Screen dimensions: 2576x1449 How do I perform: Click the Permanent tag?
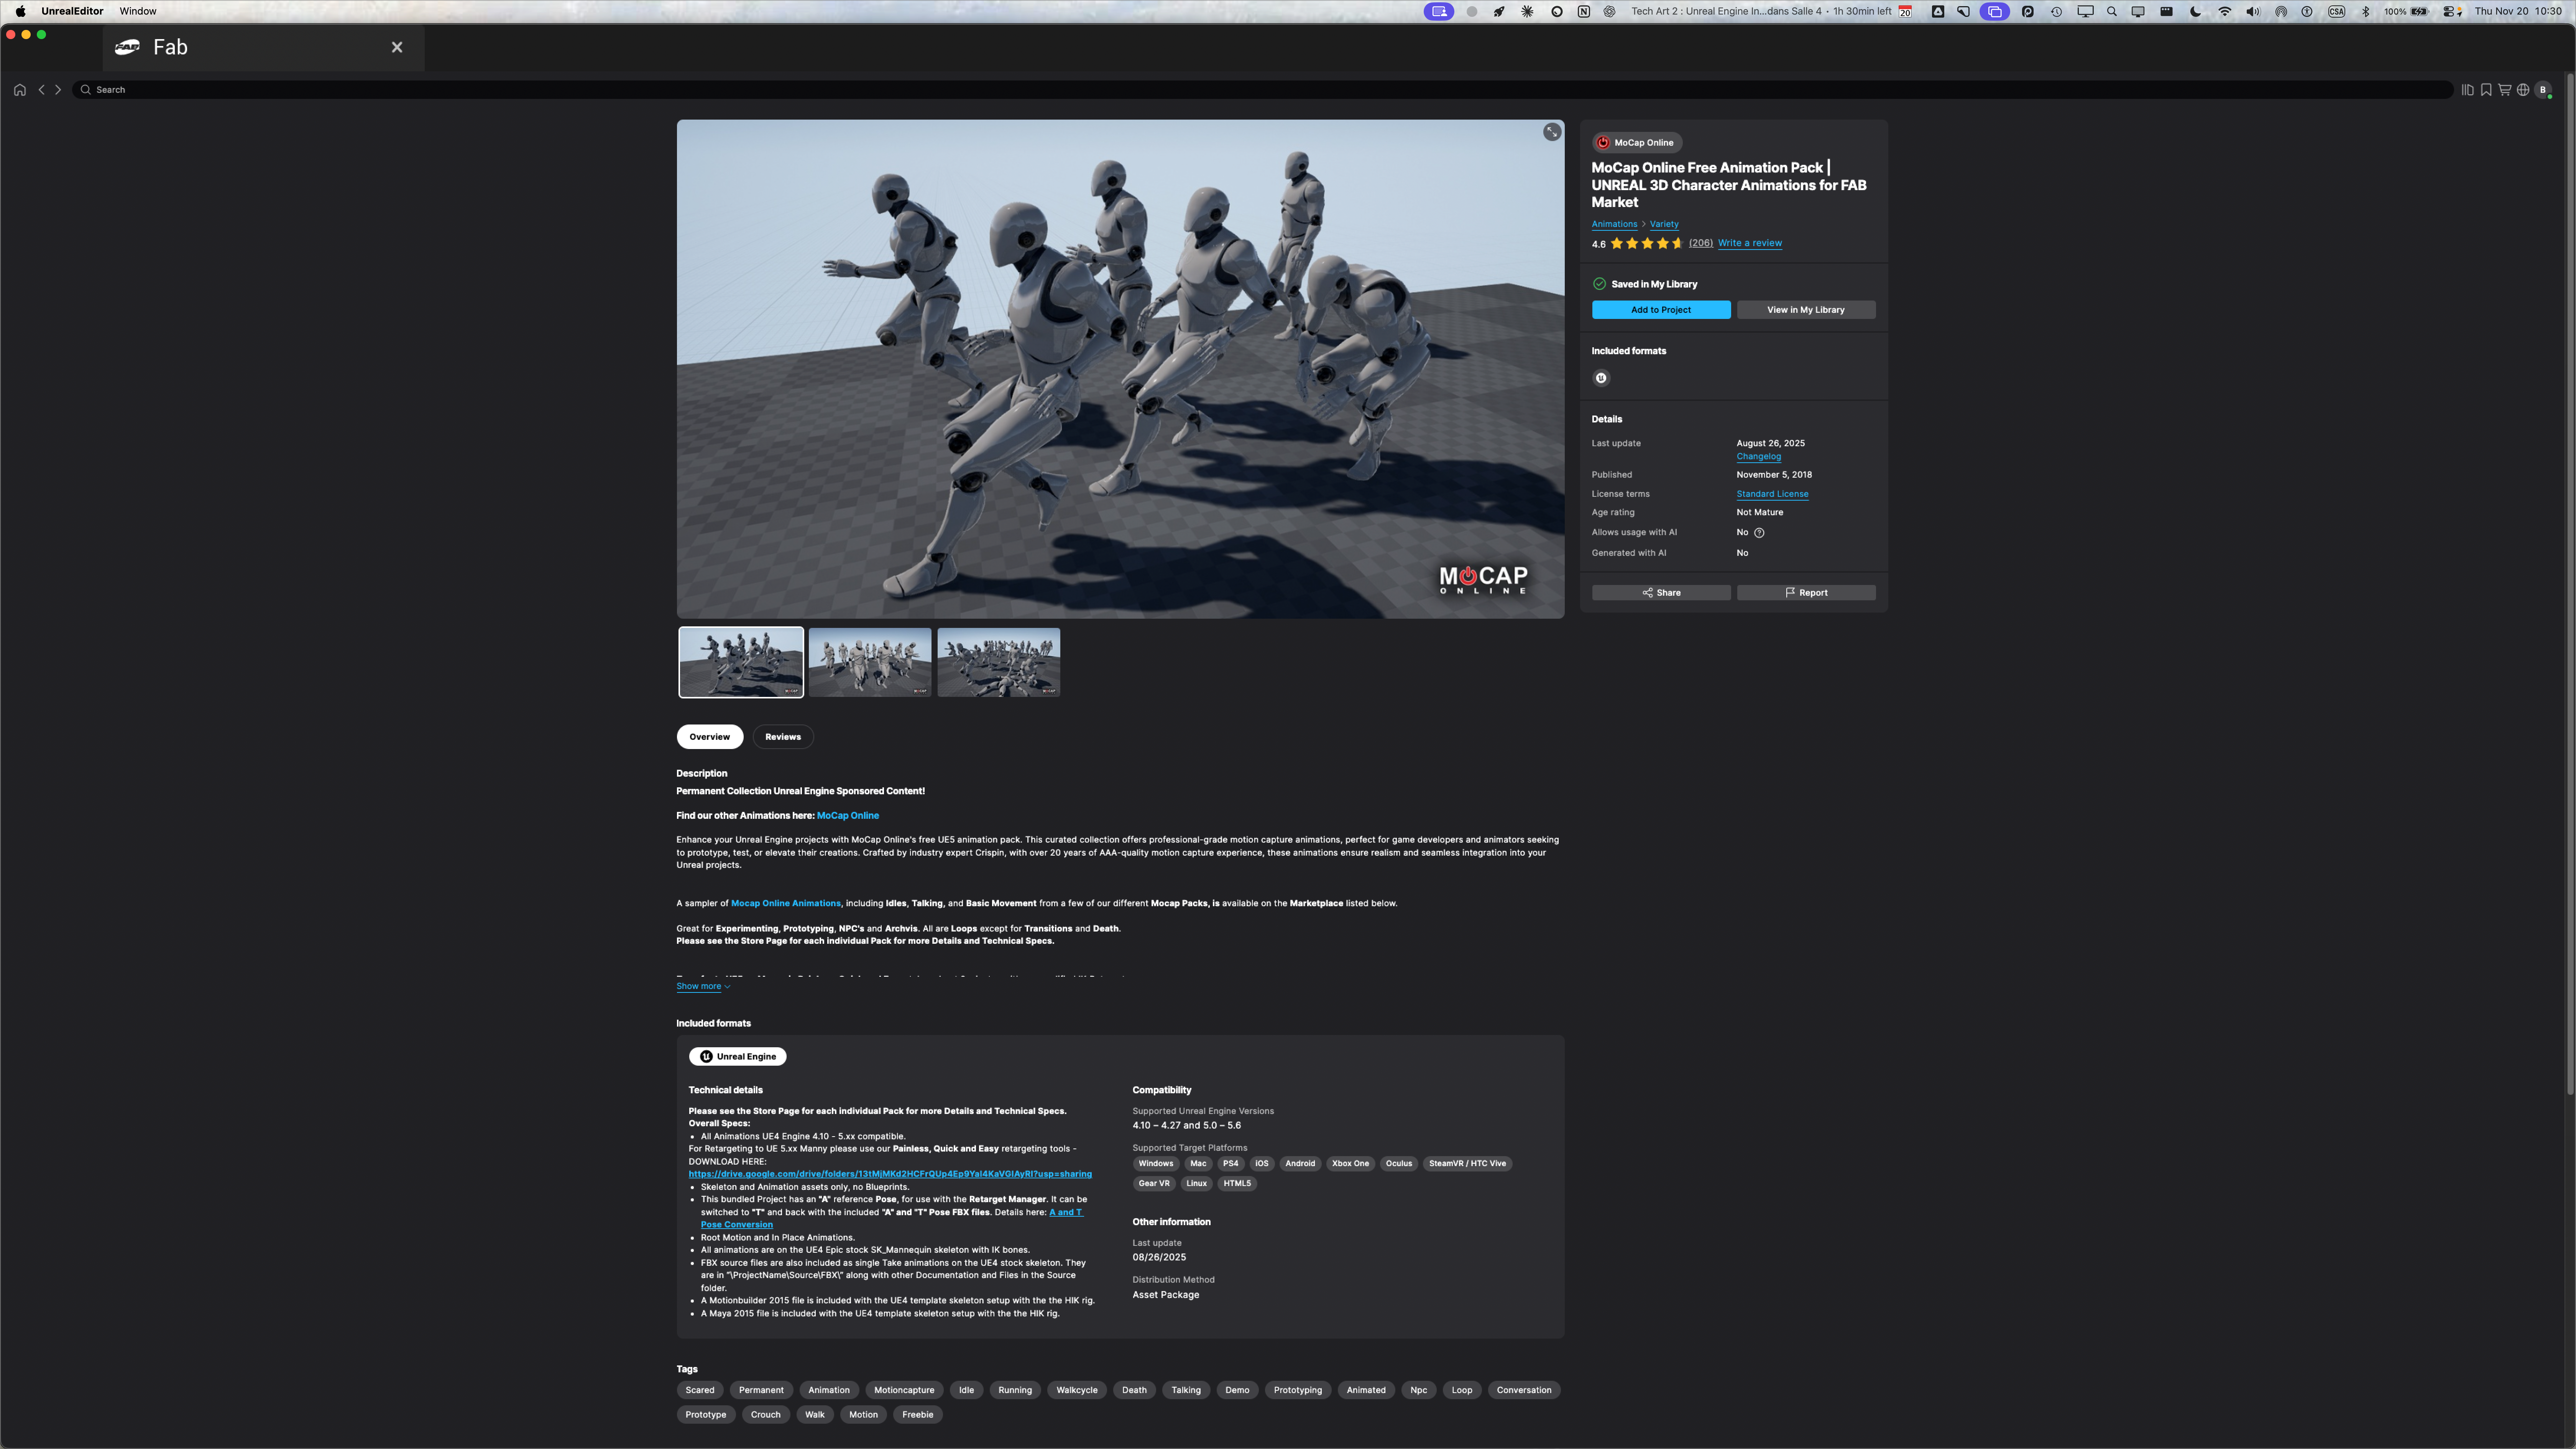761,1390
